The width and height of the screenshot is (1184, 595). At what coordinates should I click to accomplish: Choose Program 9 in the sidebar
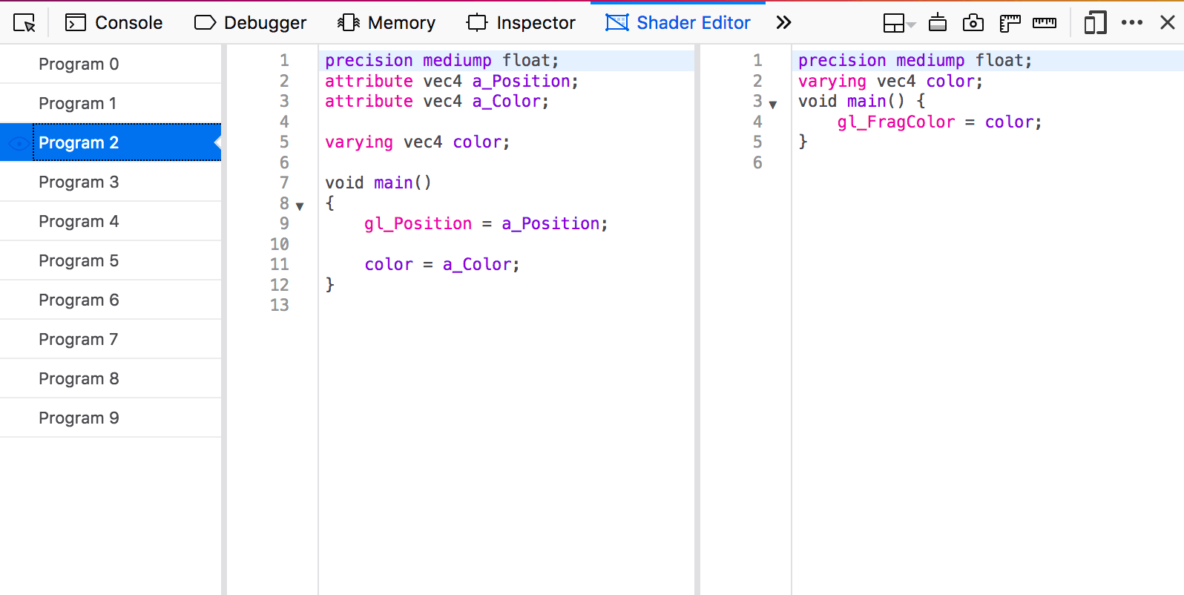tap(79, 418)
